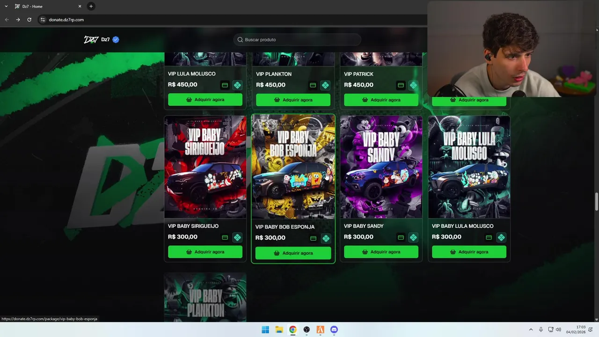This screenshot has width=599, height=337.
Task: Click the Pix icon on VIP PLANKTON
Action: click(325, 85)
